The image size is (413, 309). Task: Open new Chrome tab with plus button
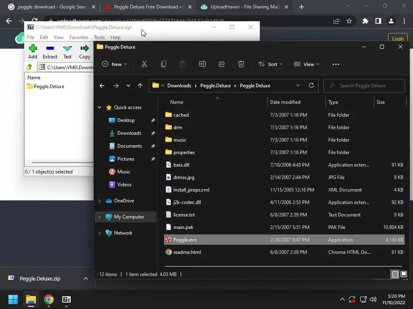pos(302,7)
